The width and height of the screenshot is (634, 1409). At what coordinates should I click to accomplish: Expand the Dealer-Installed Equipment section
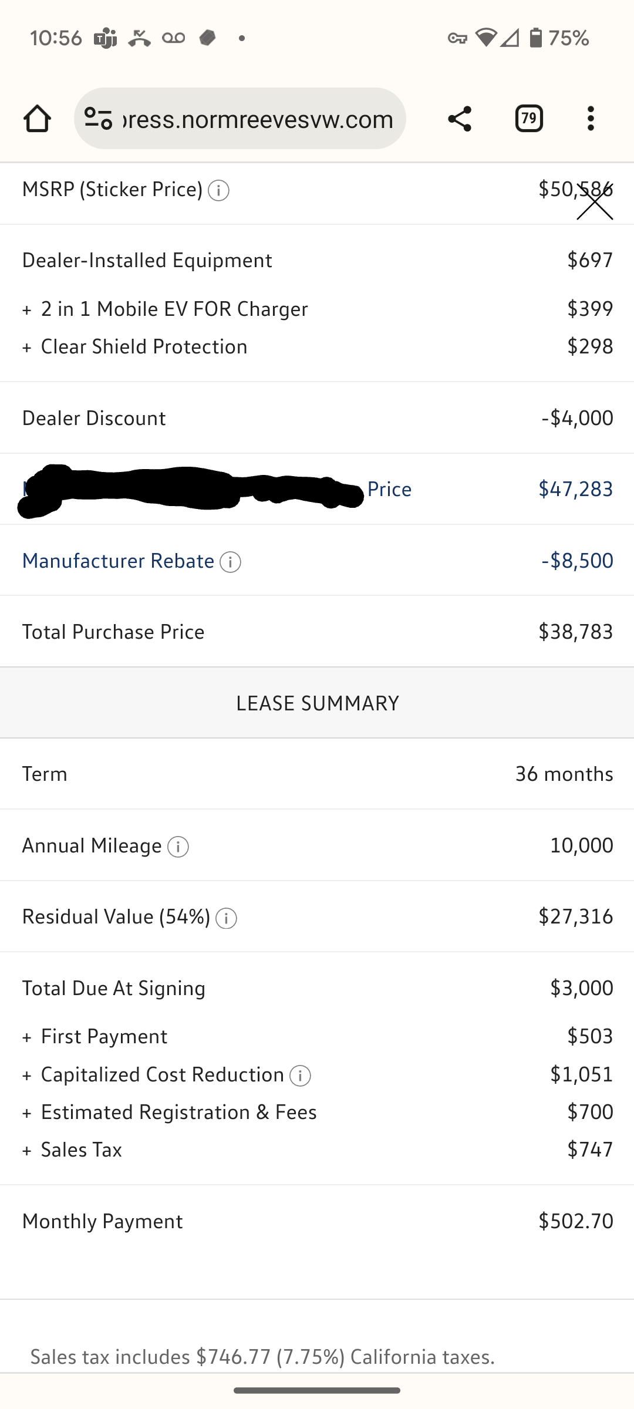[x=146, y=260]
